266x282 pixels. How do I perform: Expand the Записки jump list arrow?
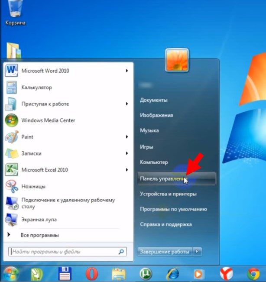[127, 153]
